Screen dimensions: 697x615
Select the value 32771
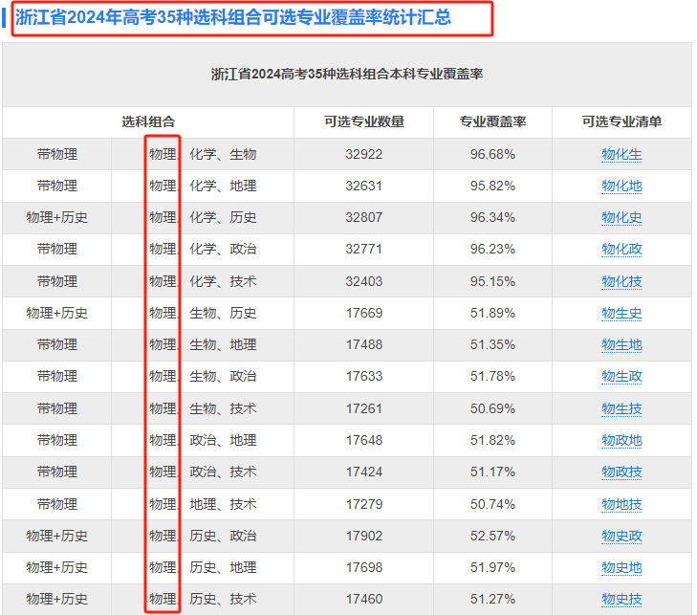tap(363, 249)
